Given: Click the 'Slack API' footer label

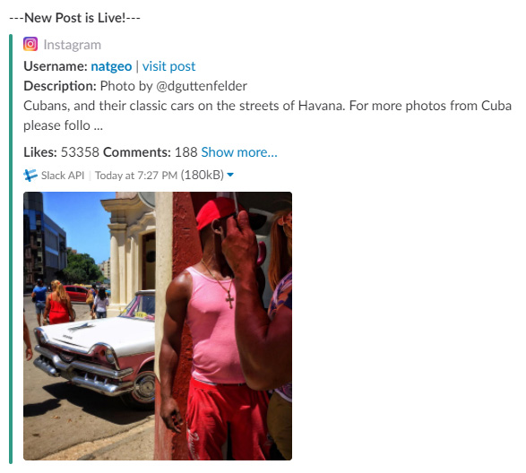Looking at the screenshot, I should (63, 175).
